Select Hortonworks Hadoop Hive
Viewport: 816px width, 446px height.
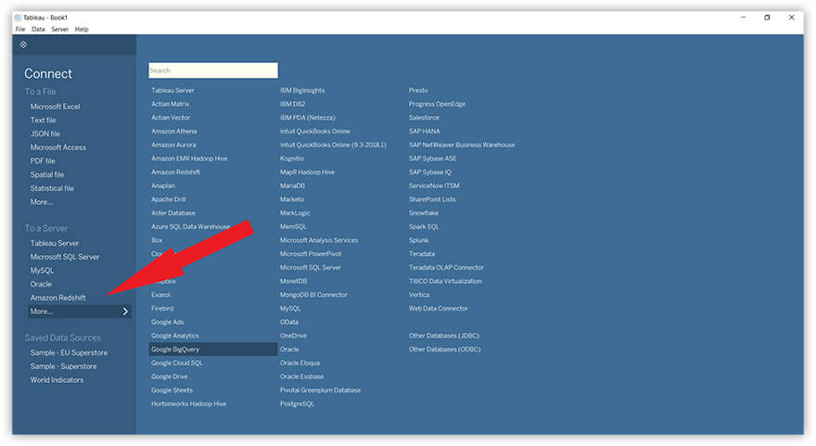[x=189, y=404]
